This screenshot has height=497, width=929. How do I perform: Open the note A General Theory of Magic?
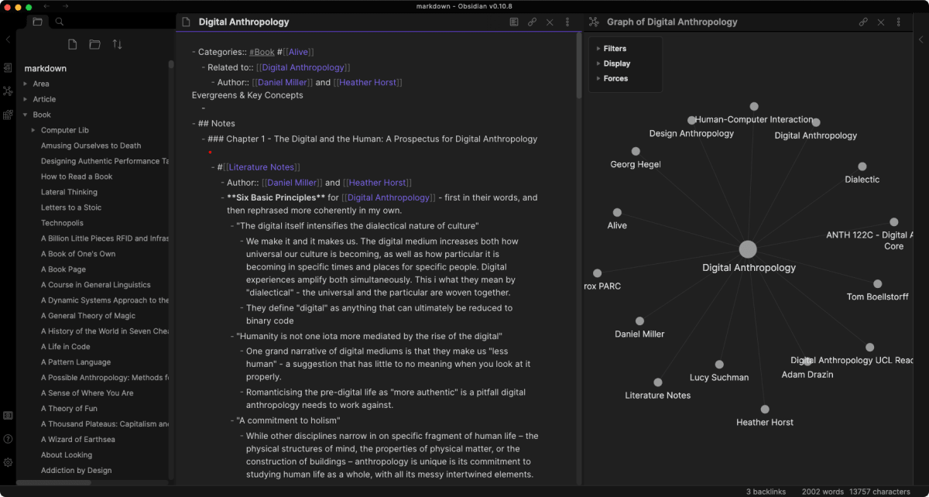[x=88, y=316]
